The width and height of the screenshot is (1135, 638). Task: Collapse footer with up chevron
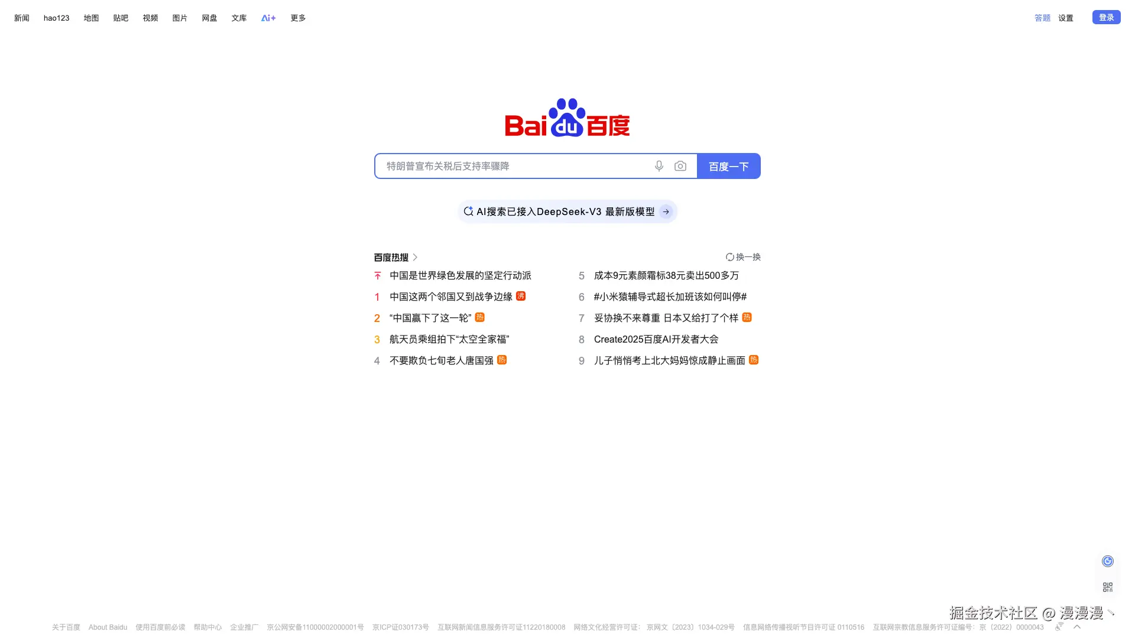(x=1077, y=627)
